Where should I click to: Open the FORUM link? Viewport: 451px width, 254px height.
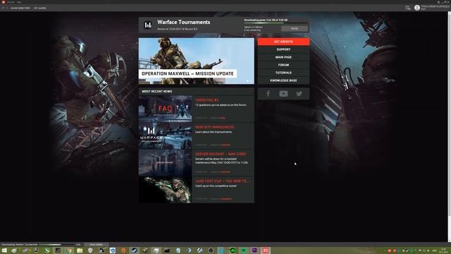click(283, 65)
